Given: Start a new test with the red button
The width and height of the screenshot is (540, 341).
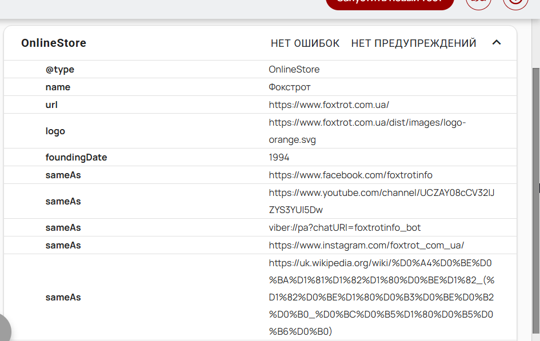Looking at the screenshot, I should 390,3.
